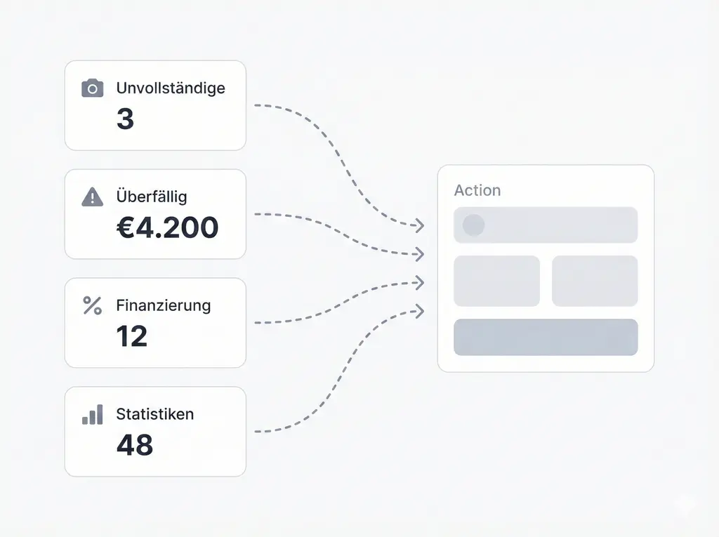Click the lowest arrowhead pointing at Action panel

point(419,310)
